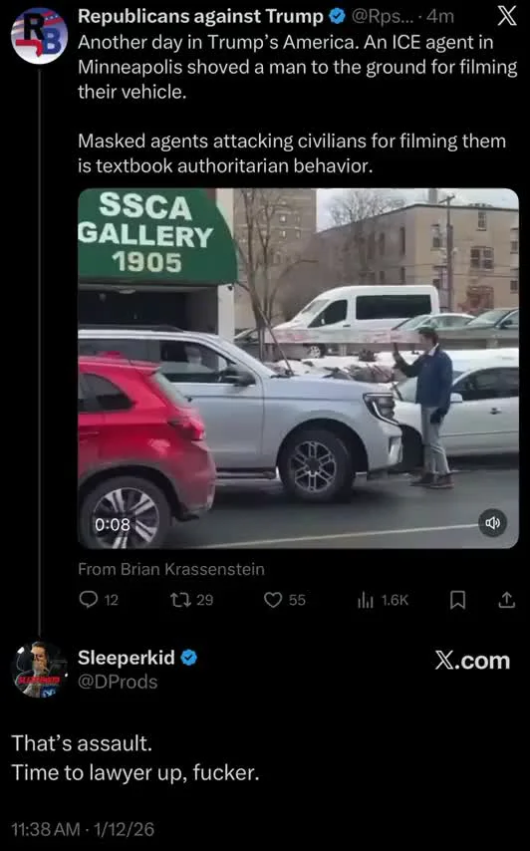Click the blue verified badge beside Sleeperkid

coord(188,658)
